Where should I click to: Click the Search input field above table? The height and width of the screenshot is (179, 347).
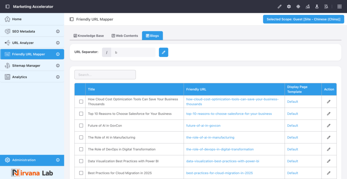(105, 75)
